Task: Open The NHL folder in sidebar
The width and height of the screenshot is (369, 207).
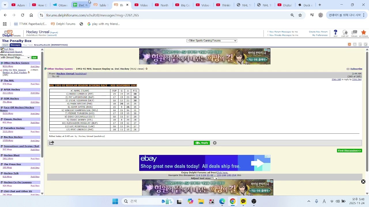Action: (x=9, y=80)
